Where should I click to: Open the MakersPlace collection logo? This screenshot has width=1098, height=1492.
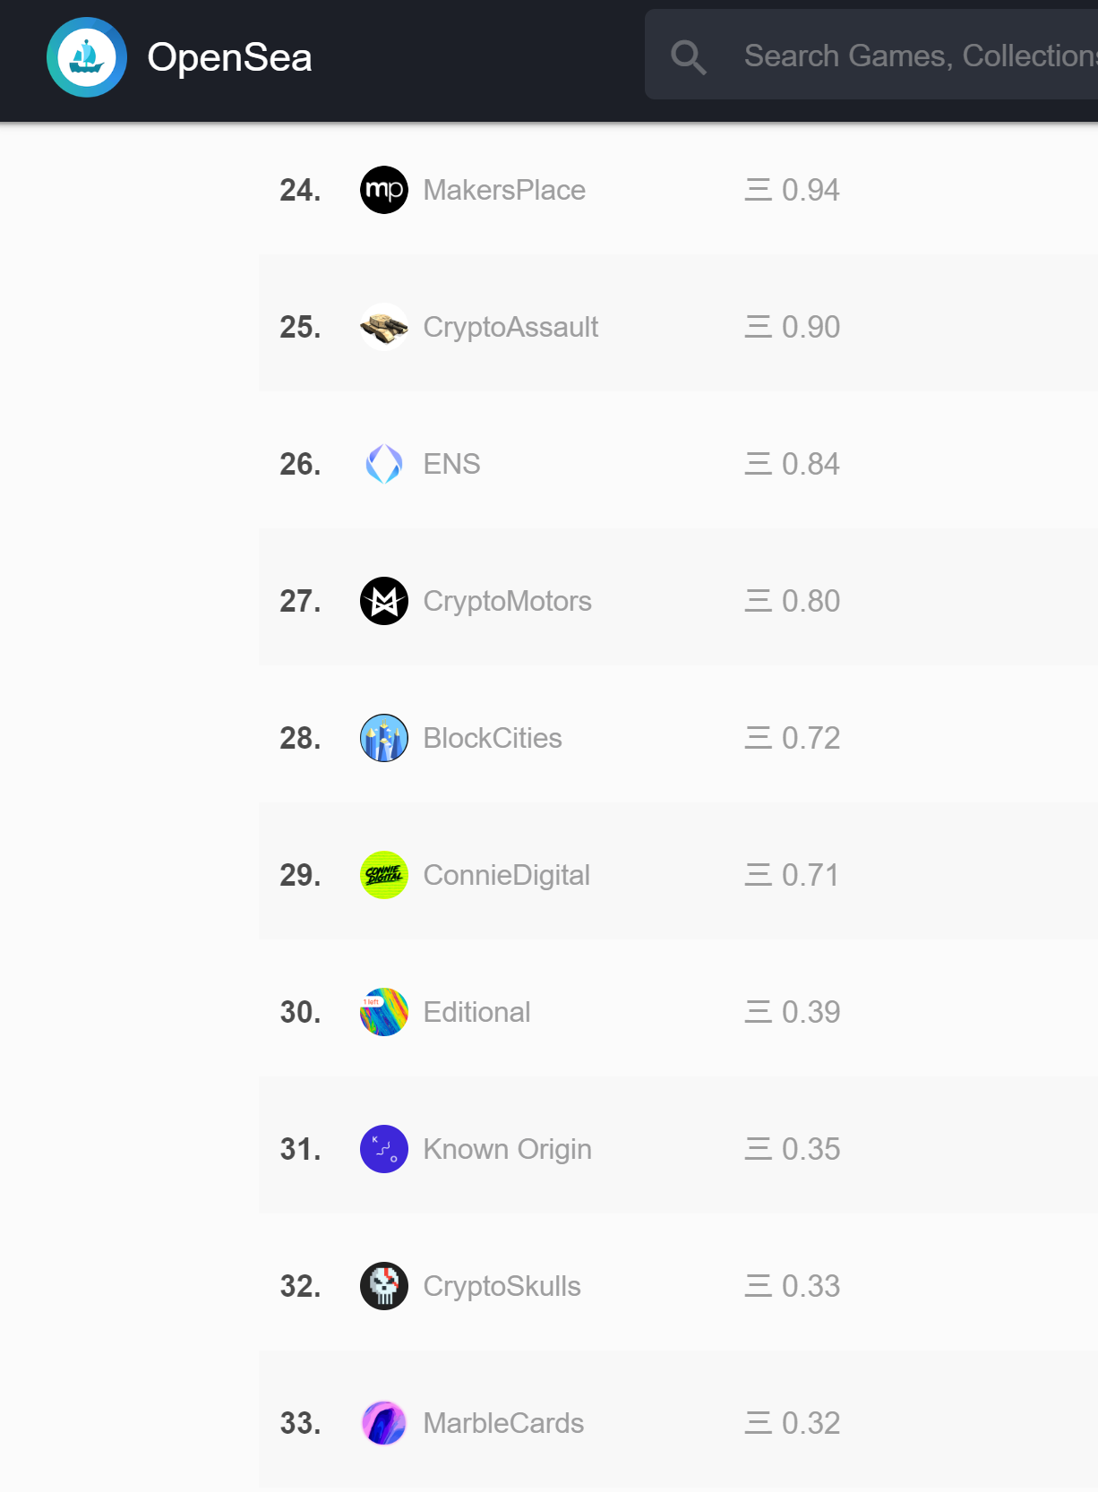pyautogui.click(x=384, y=190)
